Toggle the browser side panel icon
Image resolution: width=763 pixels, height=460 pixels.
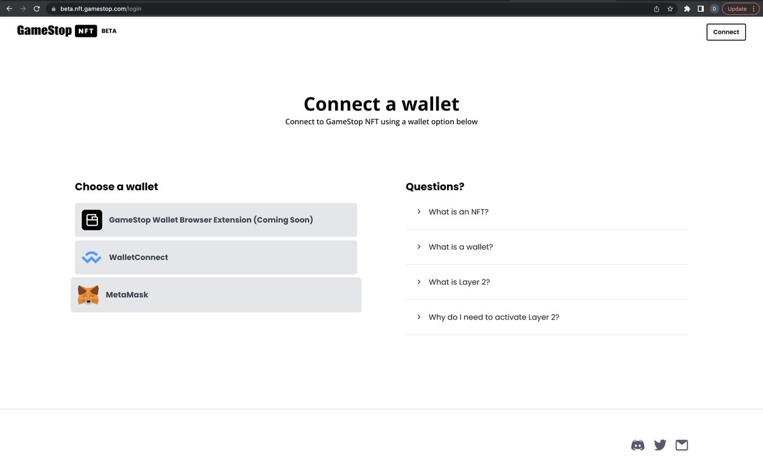pyautogui.click(x=701, y=9)
